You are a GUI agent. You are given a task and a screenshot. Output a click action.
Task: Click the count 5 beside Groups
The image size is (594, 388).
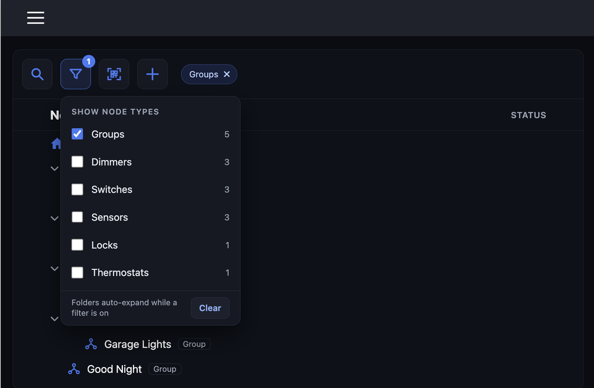(227, 135)
